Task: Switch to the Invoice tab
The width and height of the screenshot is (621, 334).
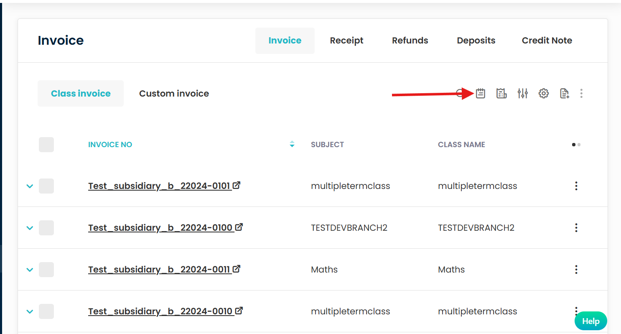Action: (x=285, y=41)
